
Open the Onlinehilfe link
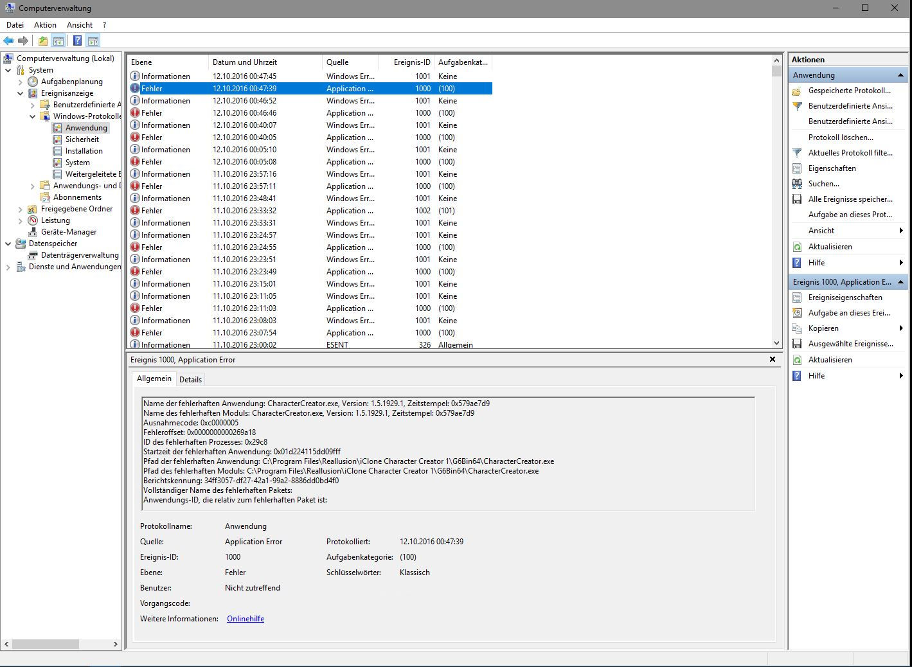[246, 619]
